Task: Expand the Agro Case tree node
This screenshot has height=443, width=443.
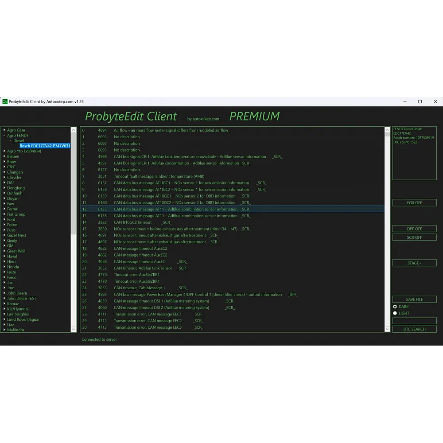Action: click(x=4, y=130)
